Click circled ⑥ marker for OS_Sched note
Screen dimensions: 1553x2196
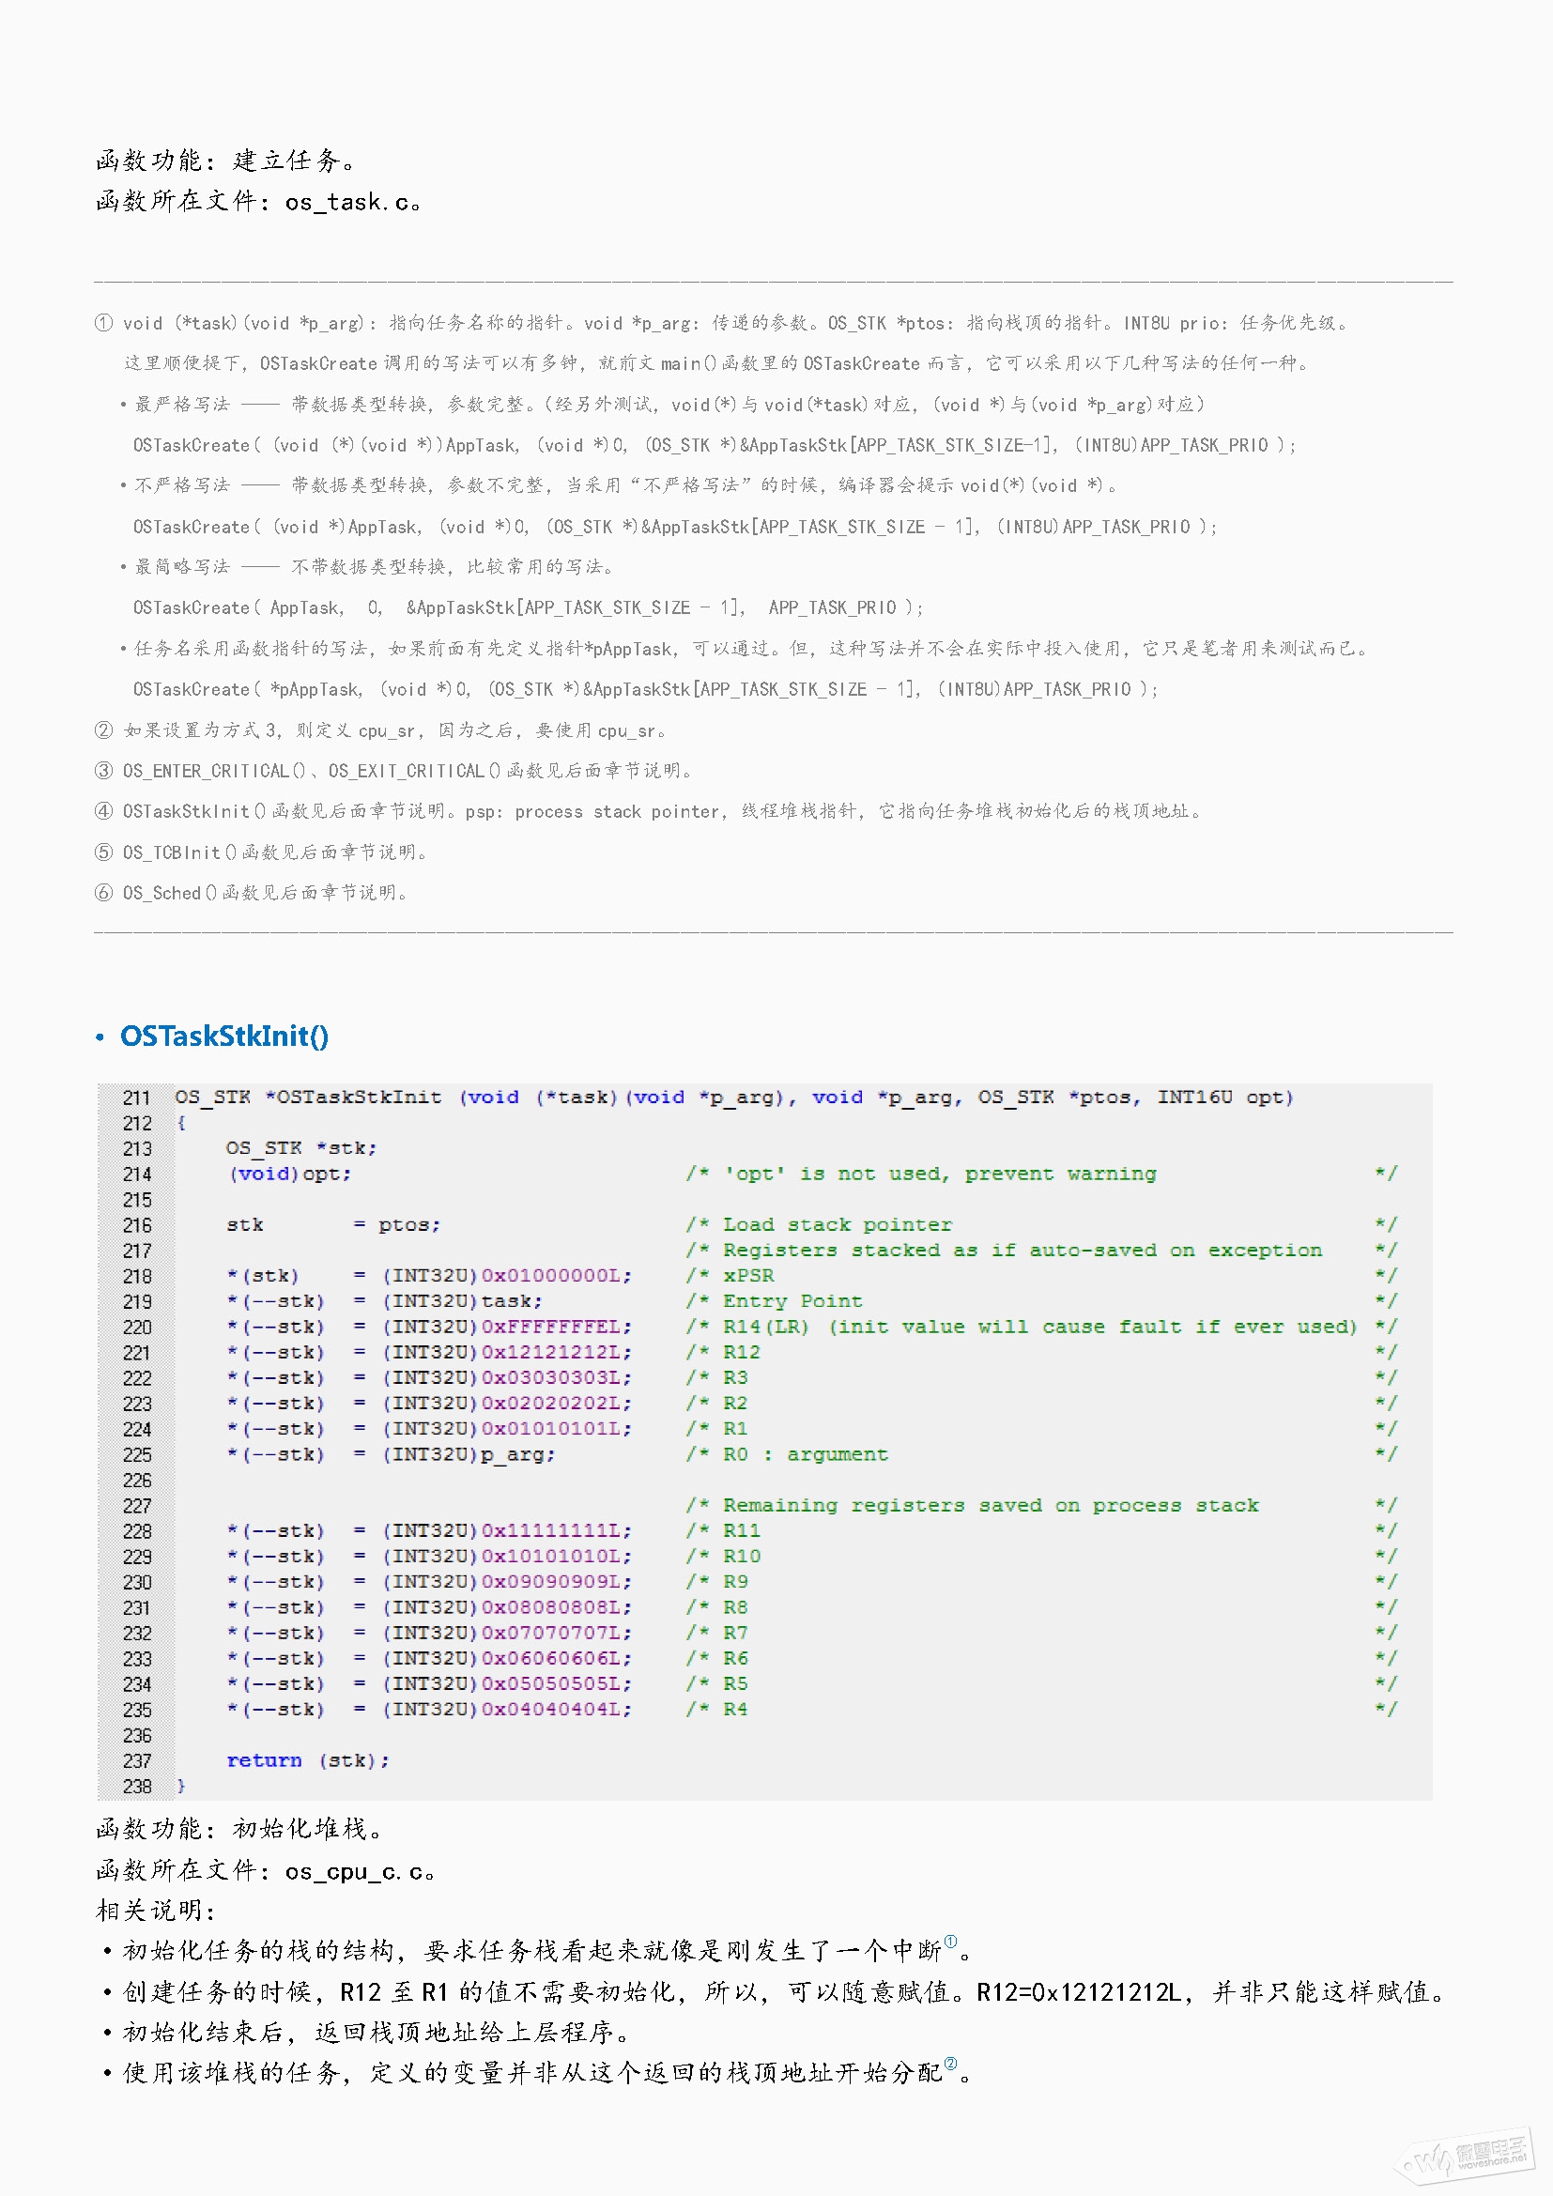click(x=103, y=893)
